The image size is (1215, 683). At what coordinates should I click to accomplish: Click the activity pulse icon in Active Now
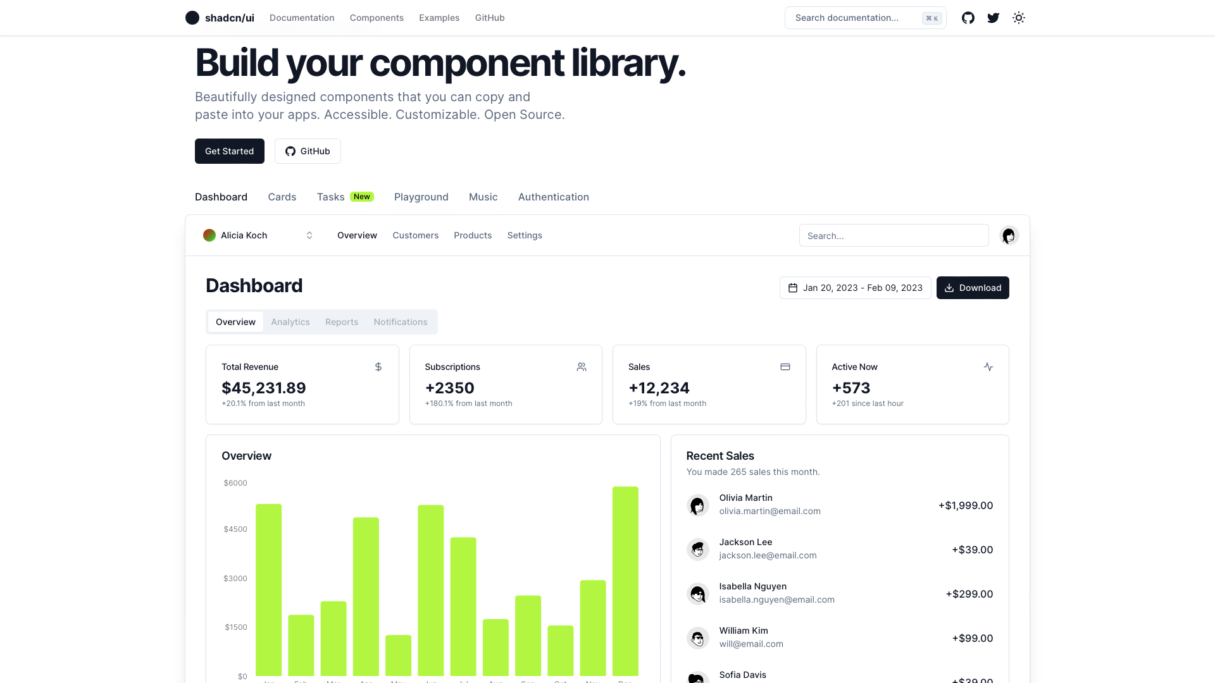988,367
